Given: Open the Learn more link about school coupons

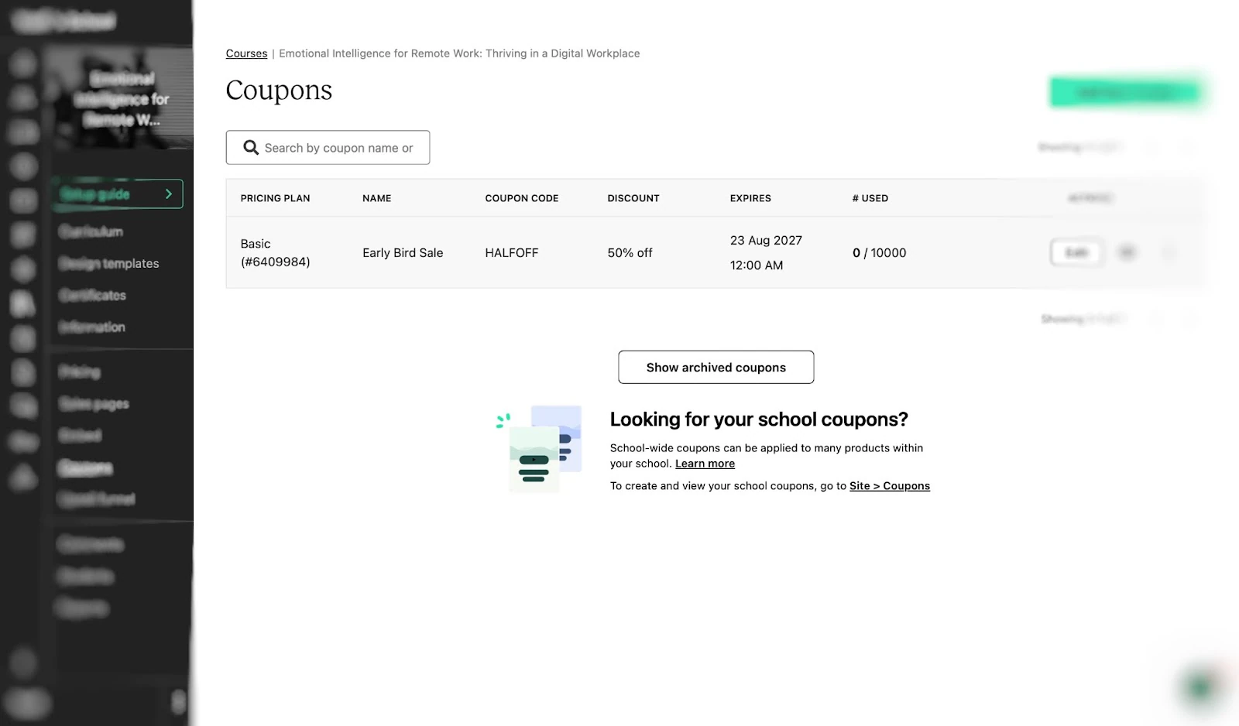Looking at the screenshot, I should [705, 464].
